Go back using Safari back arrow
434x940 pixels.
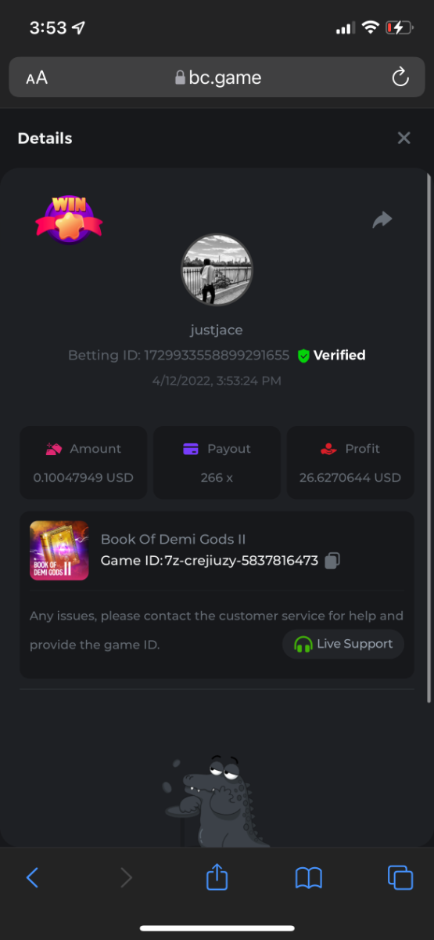32,877
